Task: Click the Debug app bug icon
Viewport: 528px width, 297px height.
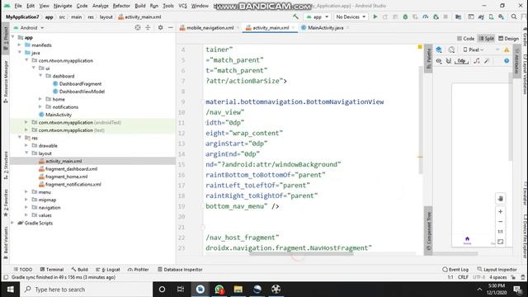Action: click(405, 16)
